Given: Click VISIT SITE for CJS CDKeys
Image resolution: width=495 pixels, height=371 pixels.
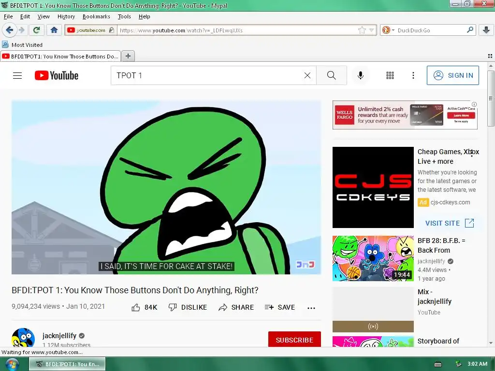Looking at the screenshot, I should coord(450,223).
